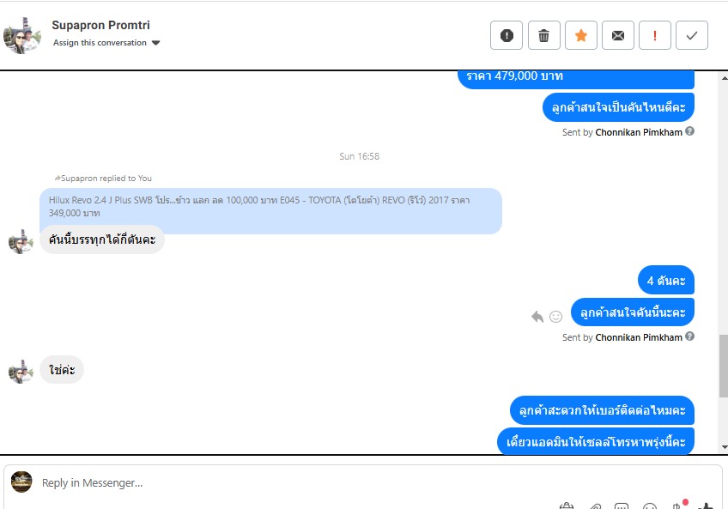This screenshot has width=728, height=509.
Task: Click Supapron's profile photo in header
Action: coord(21,35)
